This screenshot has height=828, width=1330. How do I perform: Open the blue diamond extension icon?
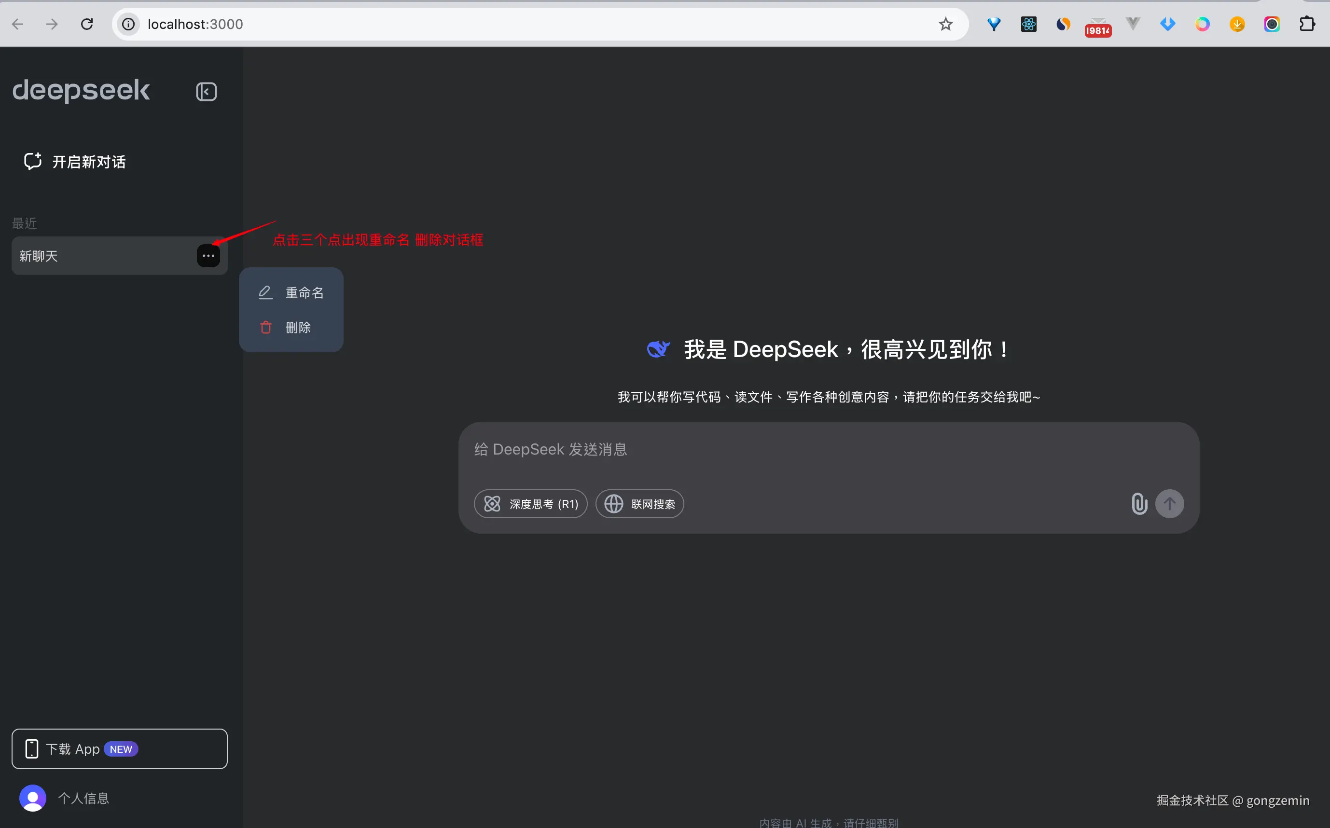(1168, 24)
